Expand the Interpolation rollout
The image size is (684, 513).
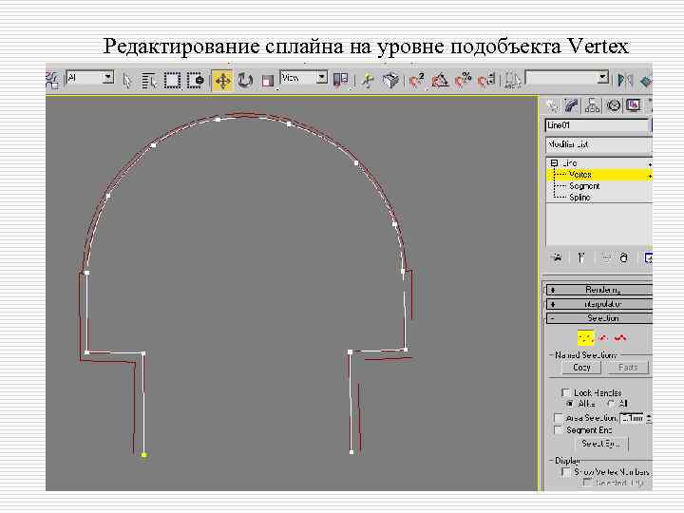point(598,304)
